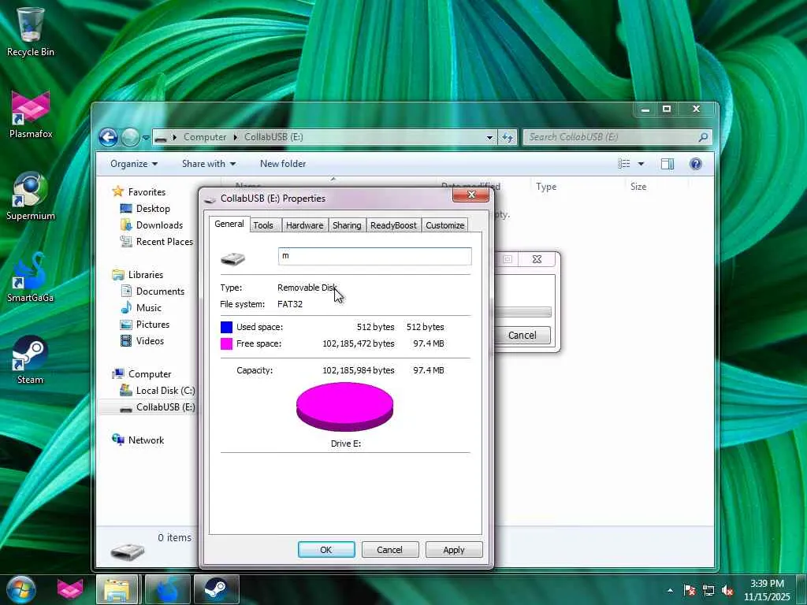The image size is (807, 605).
Task: Click the blue Used space swatch
Action: (x=226, y=327)
